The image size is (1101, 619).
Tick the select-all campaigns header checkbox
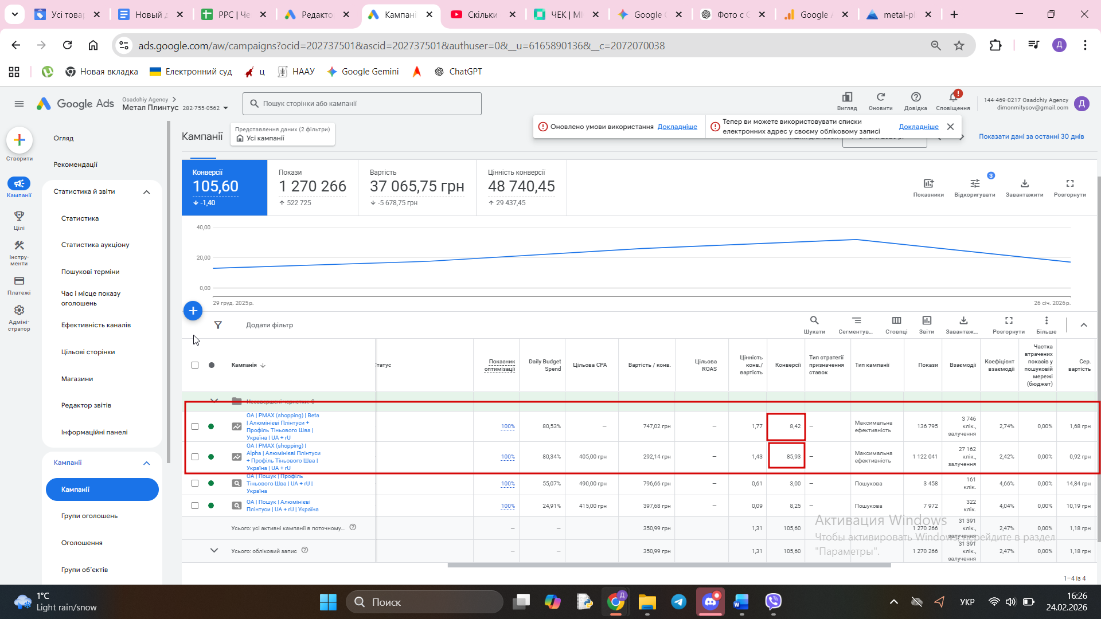(195, 365)
